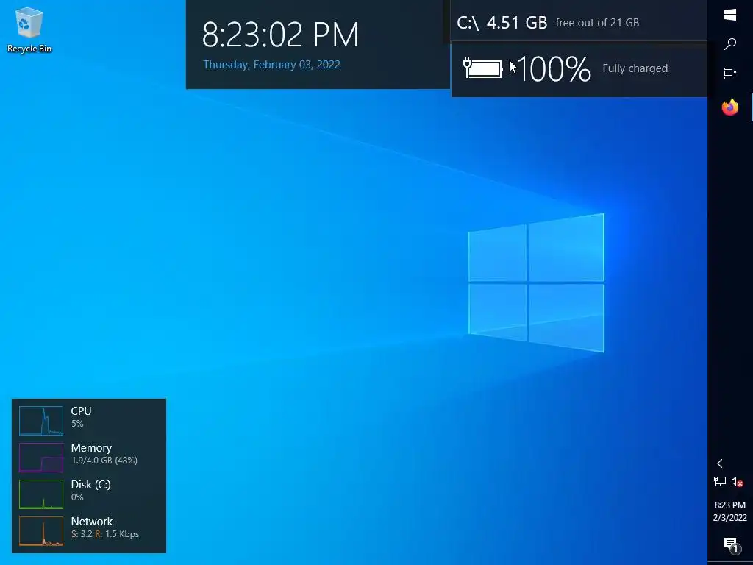Click the CPU usage graph thumbnail
753x565 pixels.
[x=41, y=420]
